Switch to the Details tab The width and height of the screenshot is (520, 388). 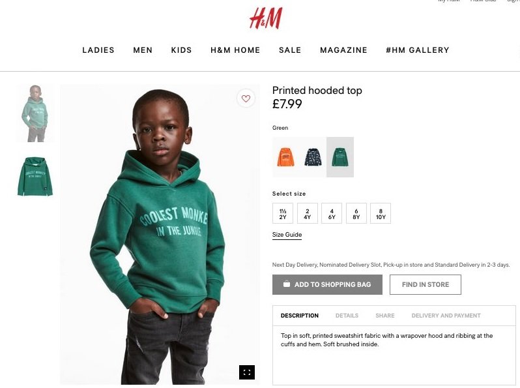pos(347,316)
